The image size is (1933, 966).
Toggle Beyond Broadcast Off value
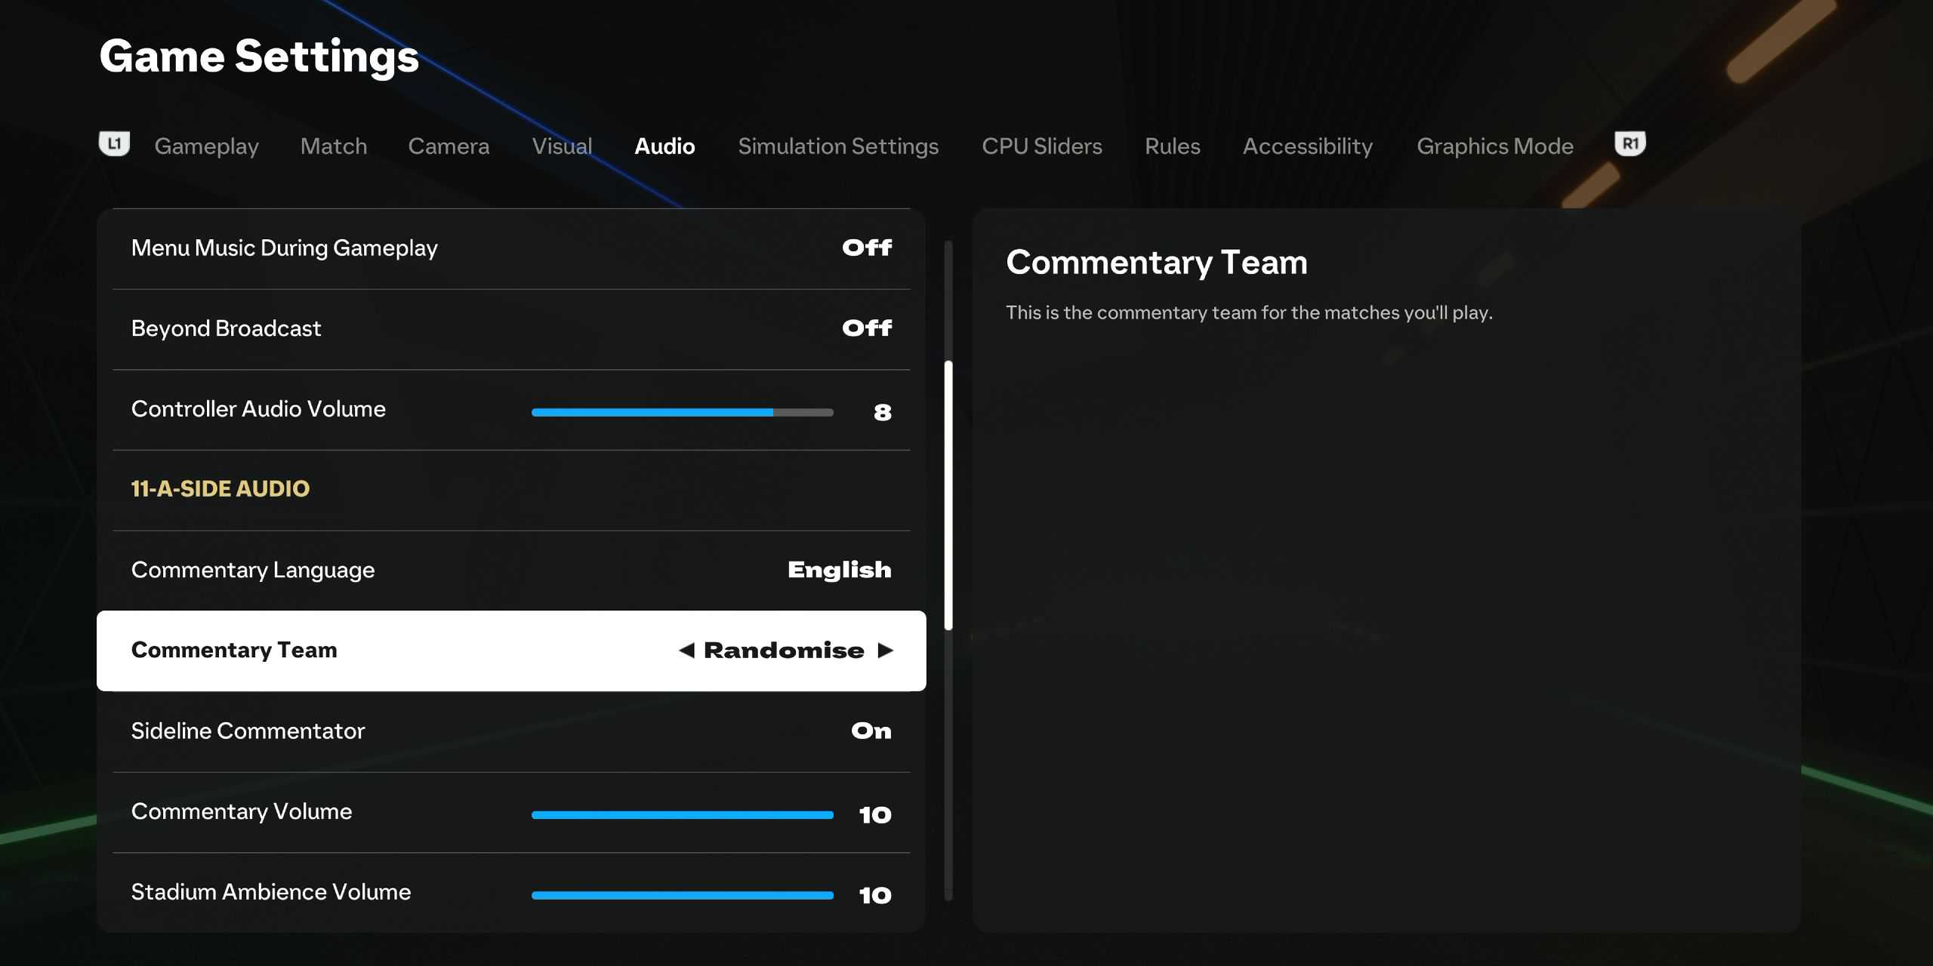click(x=867, y=328)
